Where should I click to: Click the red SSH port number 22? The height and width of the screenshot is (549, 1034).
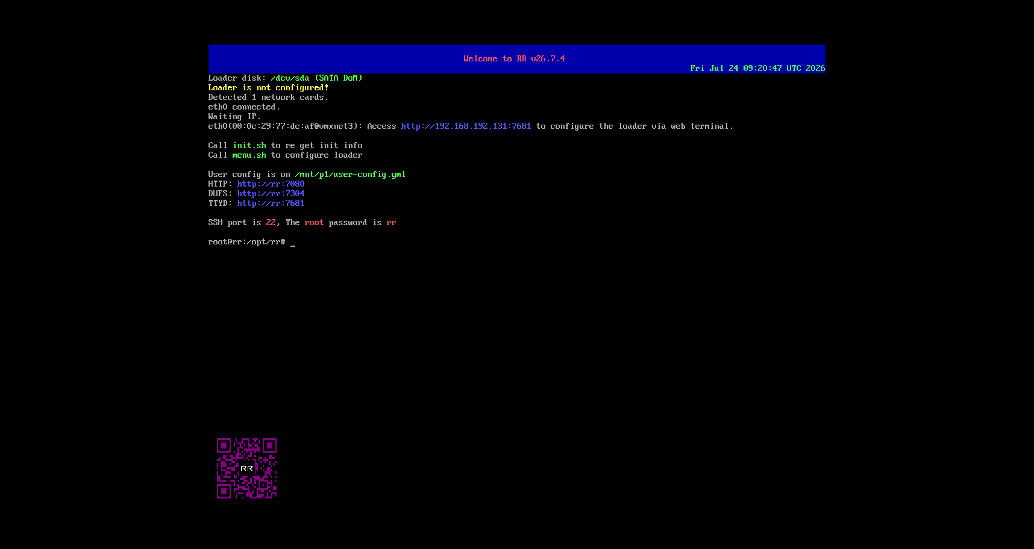[x=271, y=223]
